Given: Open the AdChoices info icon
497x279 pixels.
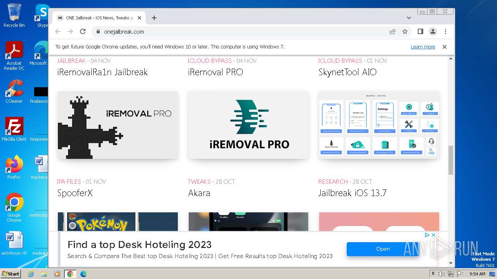Looking at the screenshot, I should pyautogui.click(x=427, y=235).
